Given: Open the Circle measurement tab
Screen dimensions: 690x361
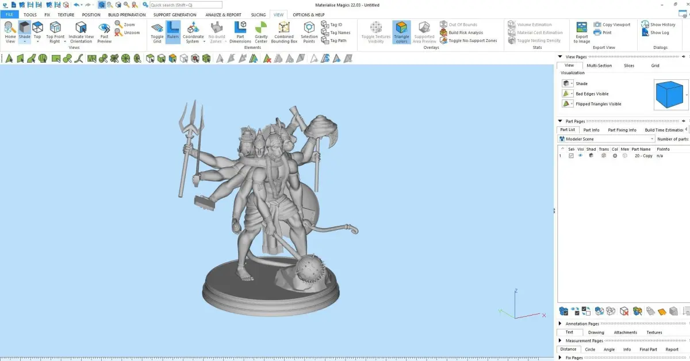Looking at the screenshot, I should 591,349.
